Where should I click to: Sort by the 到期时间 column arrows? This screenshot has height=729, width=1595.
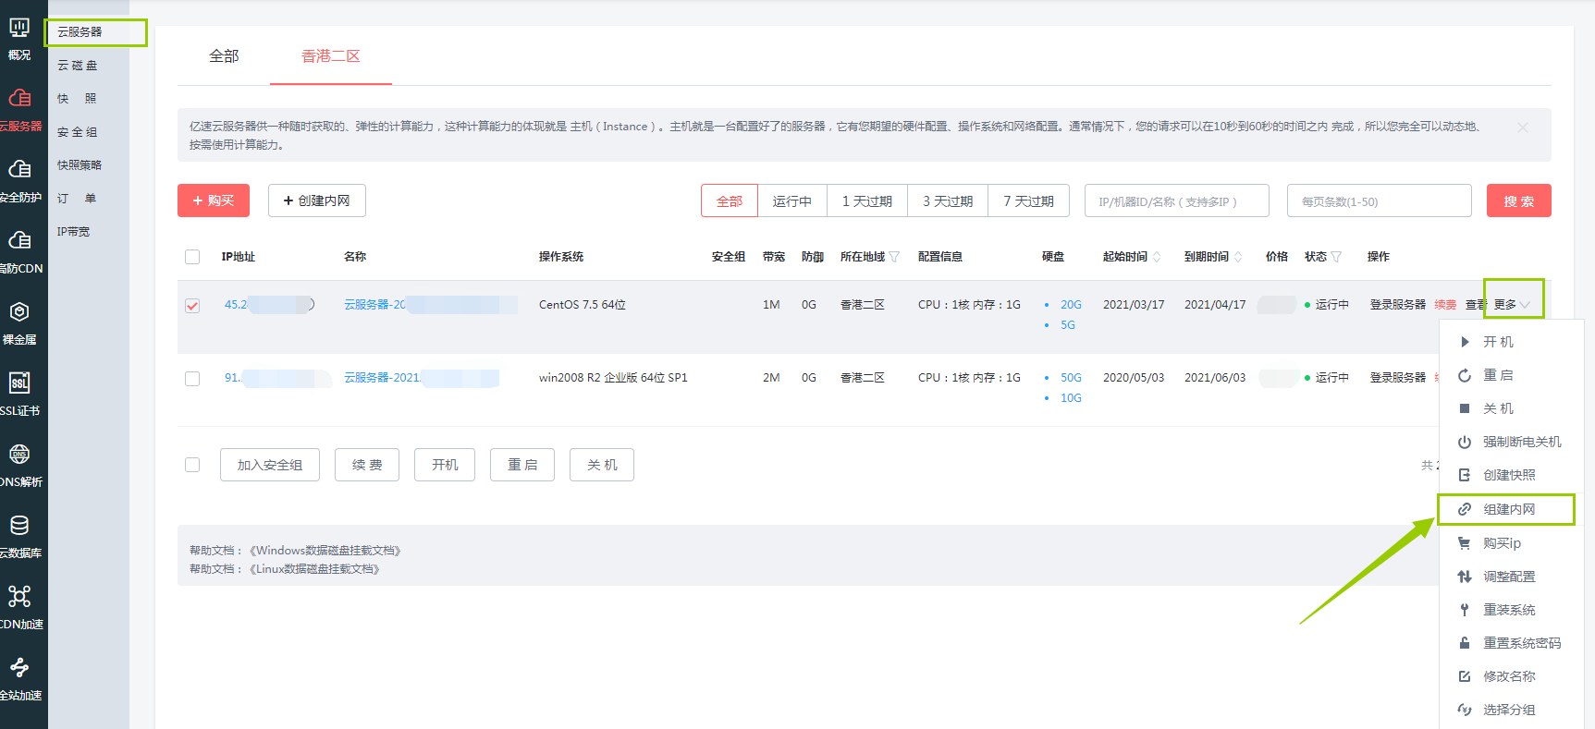[1238, 257]
